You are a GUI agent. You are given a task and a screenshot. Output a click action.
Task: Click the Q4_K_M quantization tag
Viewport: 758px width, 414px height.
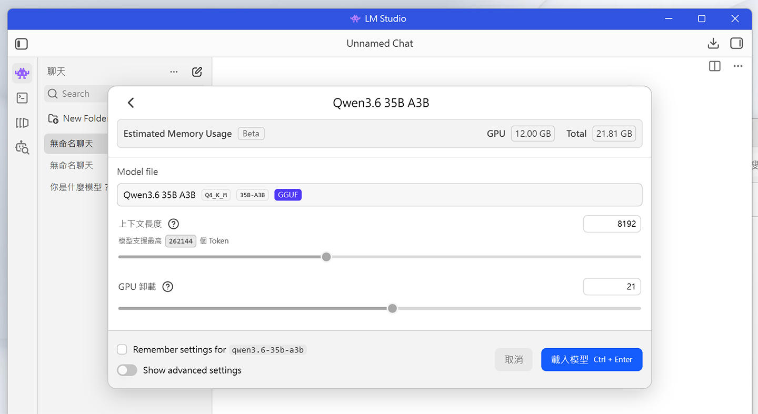(x=216, y=195)
